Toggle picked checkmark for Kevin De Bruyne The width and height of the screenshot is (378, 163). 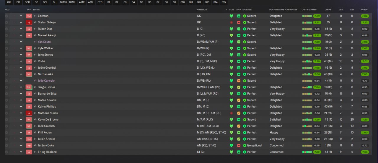tap(6, 120)
